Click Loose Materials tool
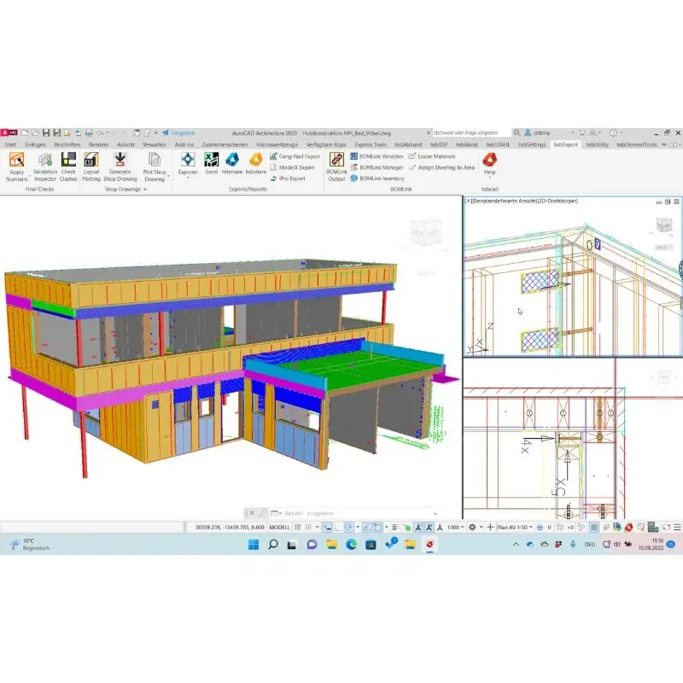The width and height of the screenshot is (683, 683). 432,156
